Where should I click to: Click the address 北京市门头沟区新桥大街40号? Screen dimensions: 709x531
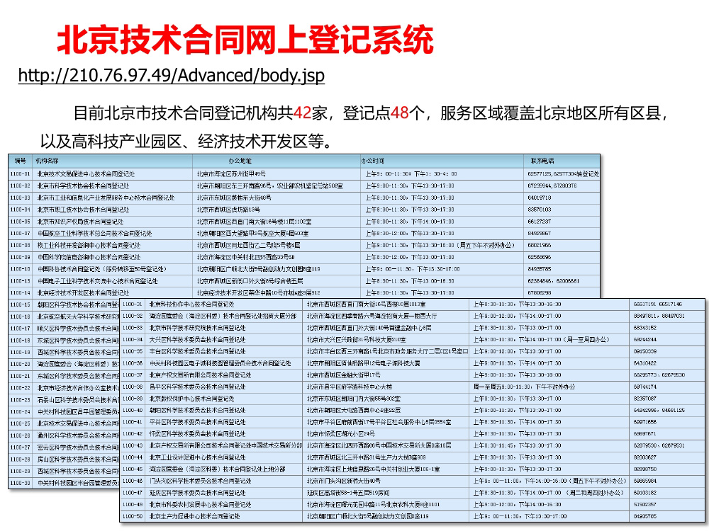click(344, 481)
